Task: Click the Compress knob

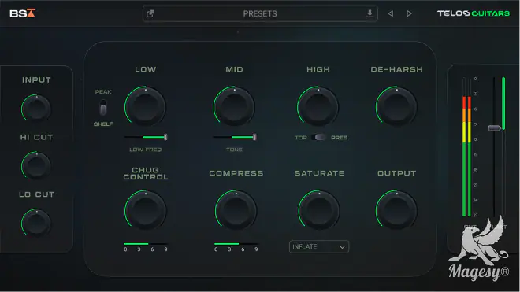Action: tap(236, 210)
